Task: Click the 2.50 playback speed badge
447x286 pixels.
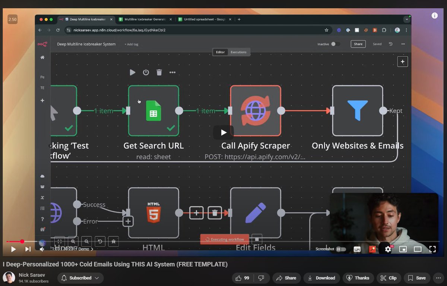Action: (12, 19)
